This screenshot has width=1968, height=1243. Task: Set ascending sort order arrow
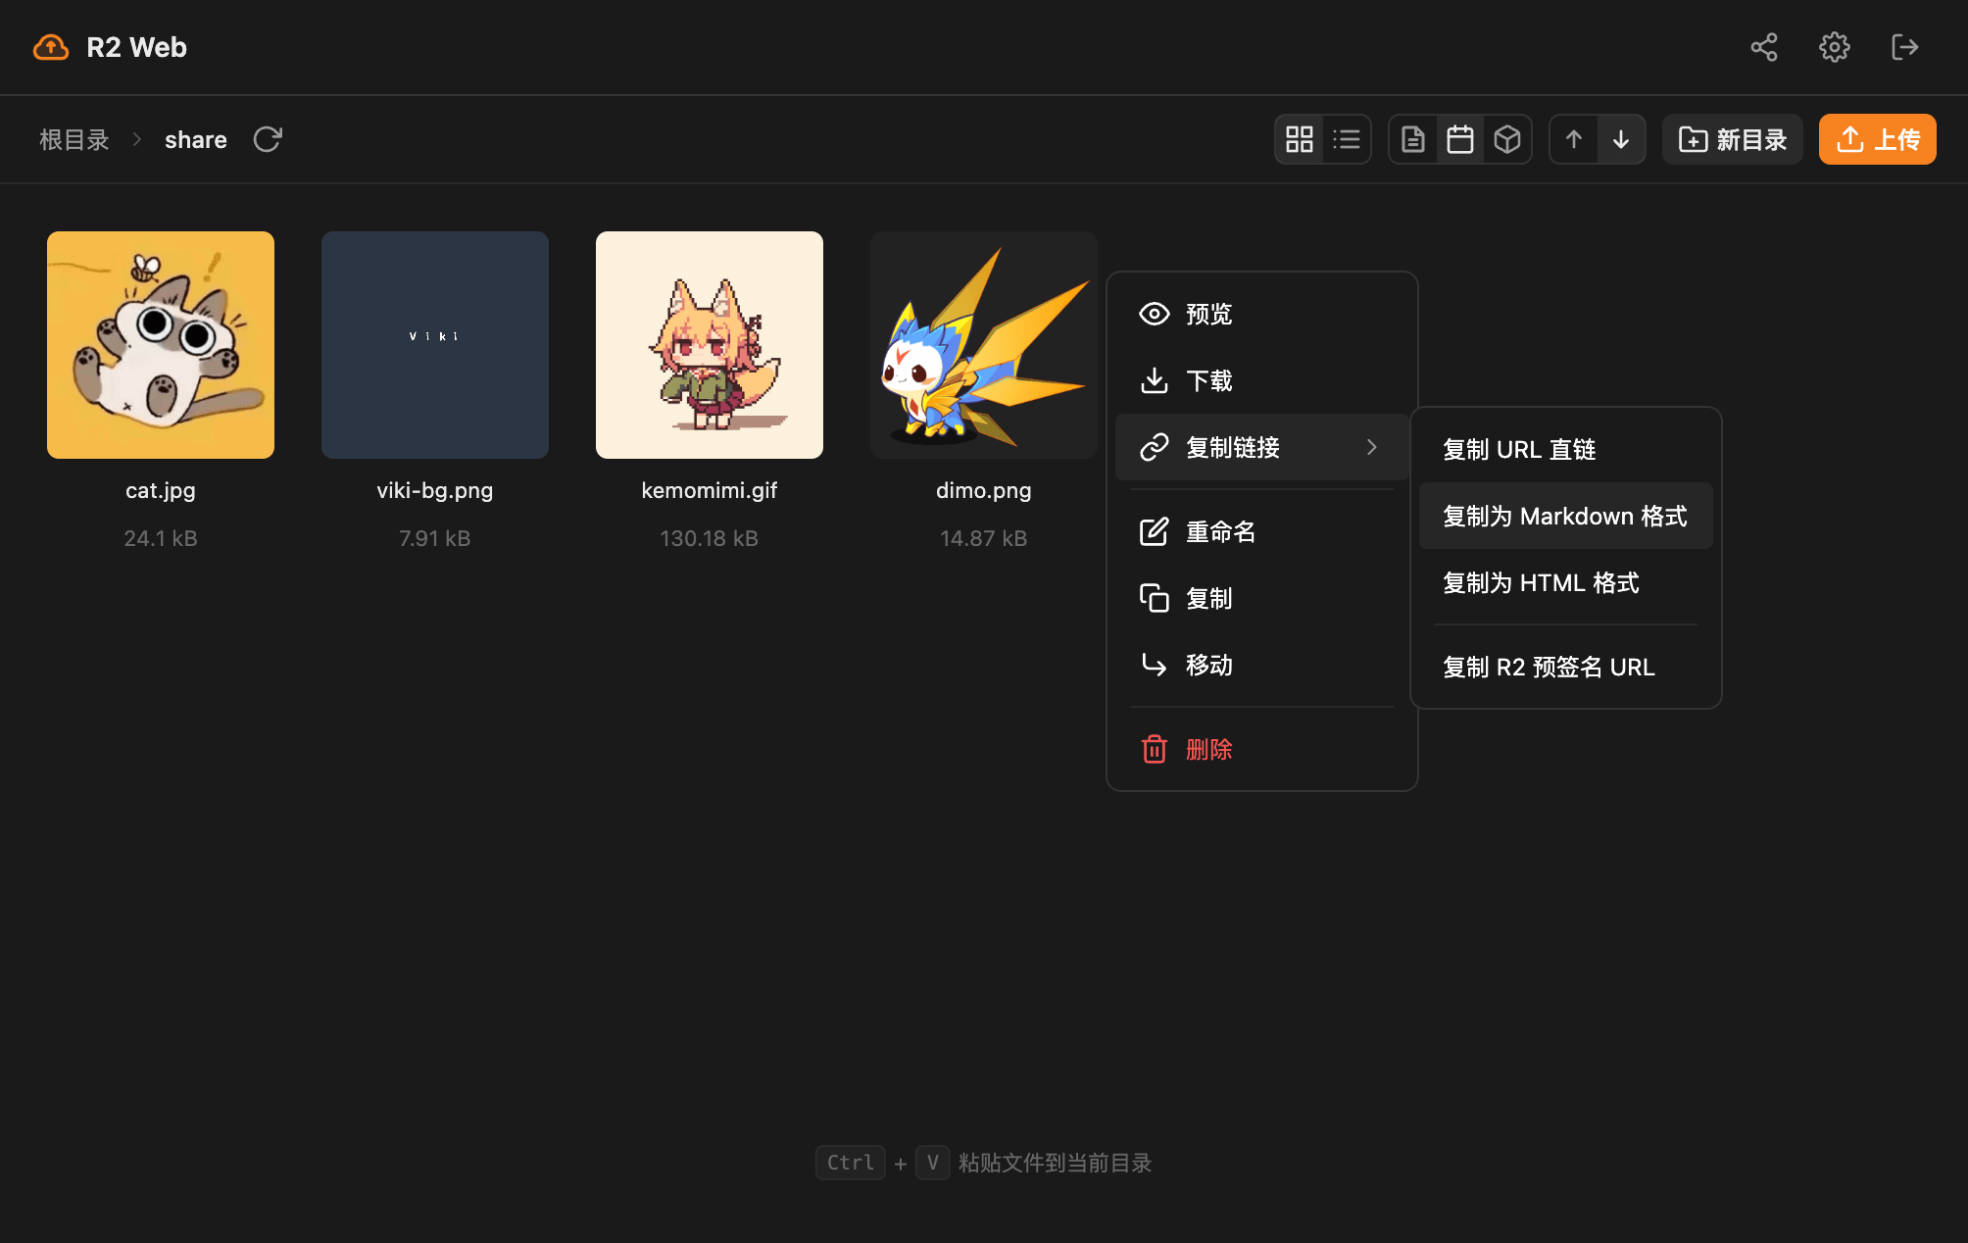pyautogui.click(x=1574, y=139)
